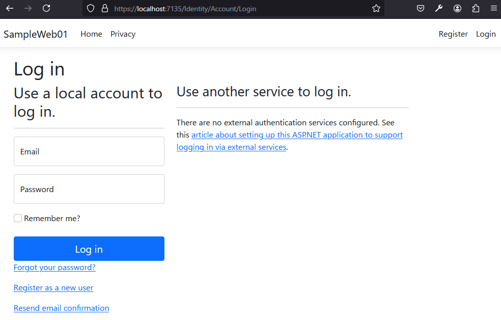
Task: Bookmark this page with star icon
Action: (x=376, y=9)
